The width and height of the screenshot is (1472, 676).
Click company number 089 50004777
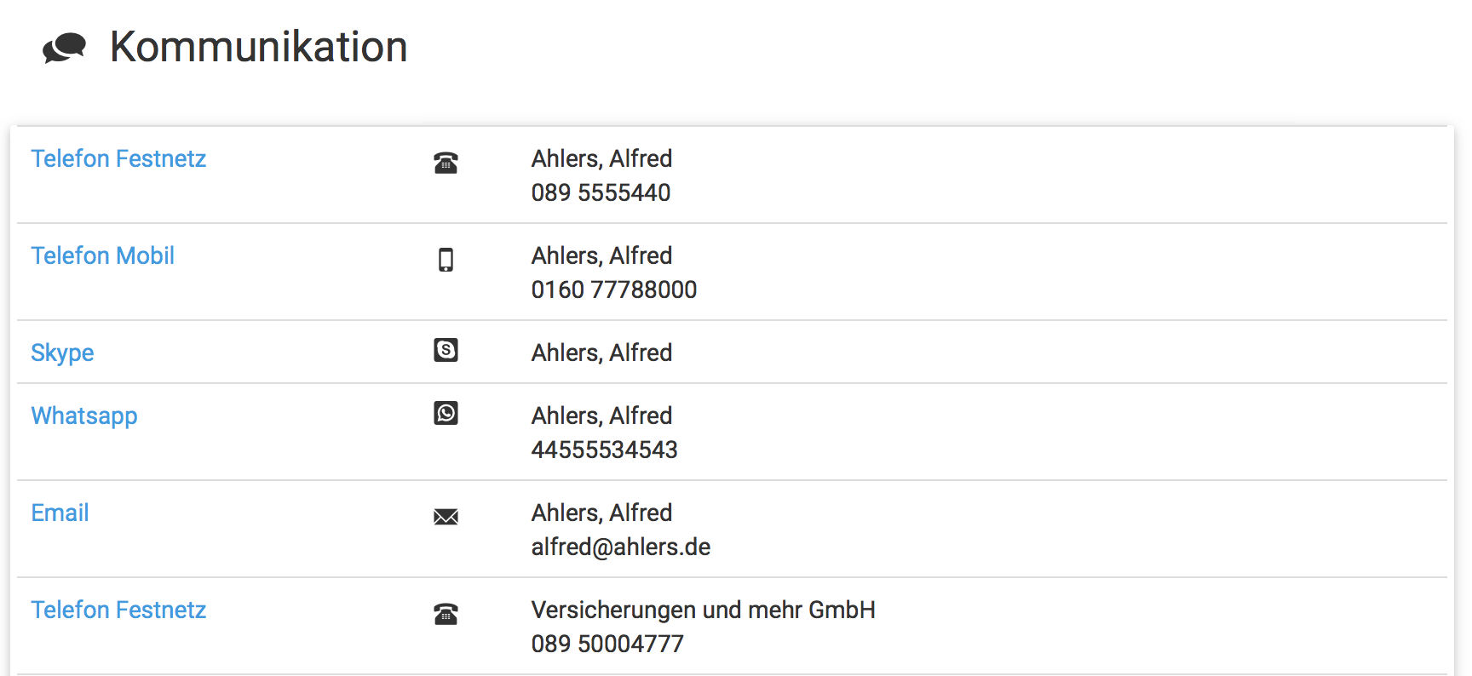[607, 644]
